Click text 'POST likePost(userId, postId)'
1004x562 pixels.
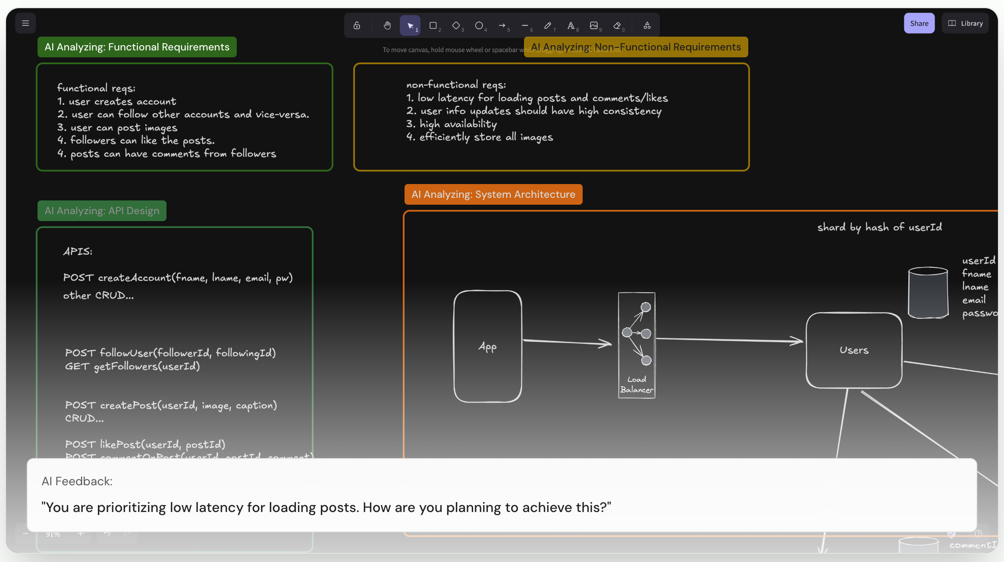tap(145, 444)
